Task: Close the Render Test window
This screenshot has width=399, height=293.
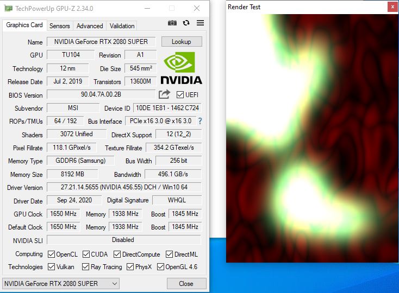Action: click(x=392, y=7)
